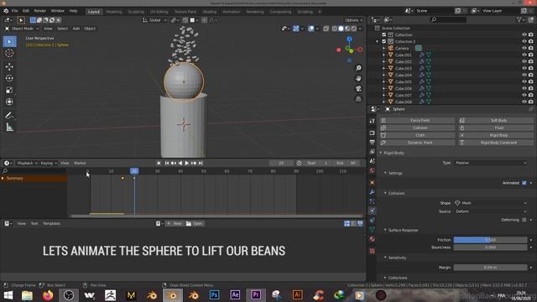Open the collision Shape Mesh dropdown

click(491, 203)
